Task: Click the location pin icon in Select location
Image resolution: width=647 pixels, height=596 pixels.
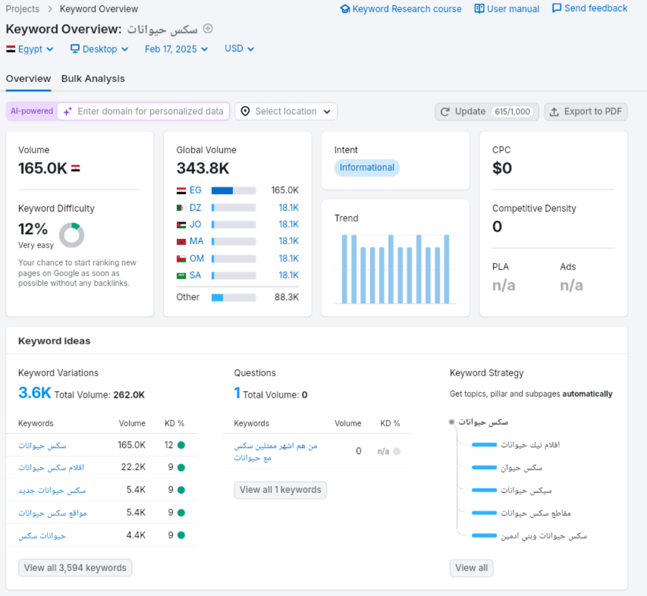Action: click(x=246, y=111)
